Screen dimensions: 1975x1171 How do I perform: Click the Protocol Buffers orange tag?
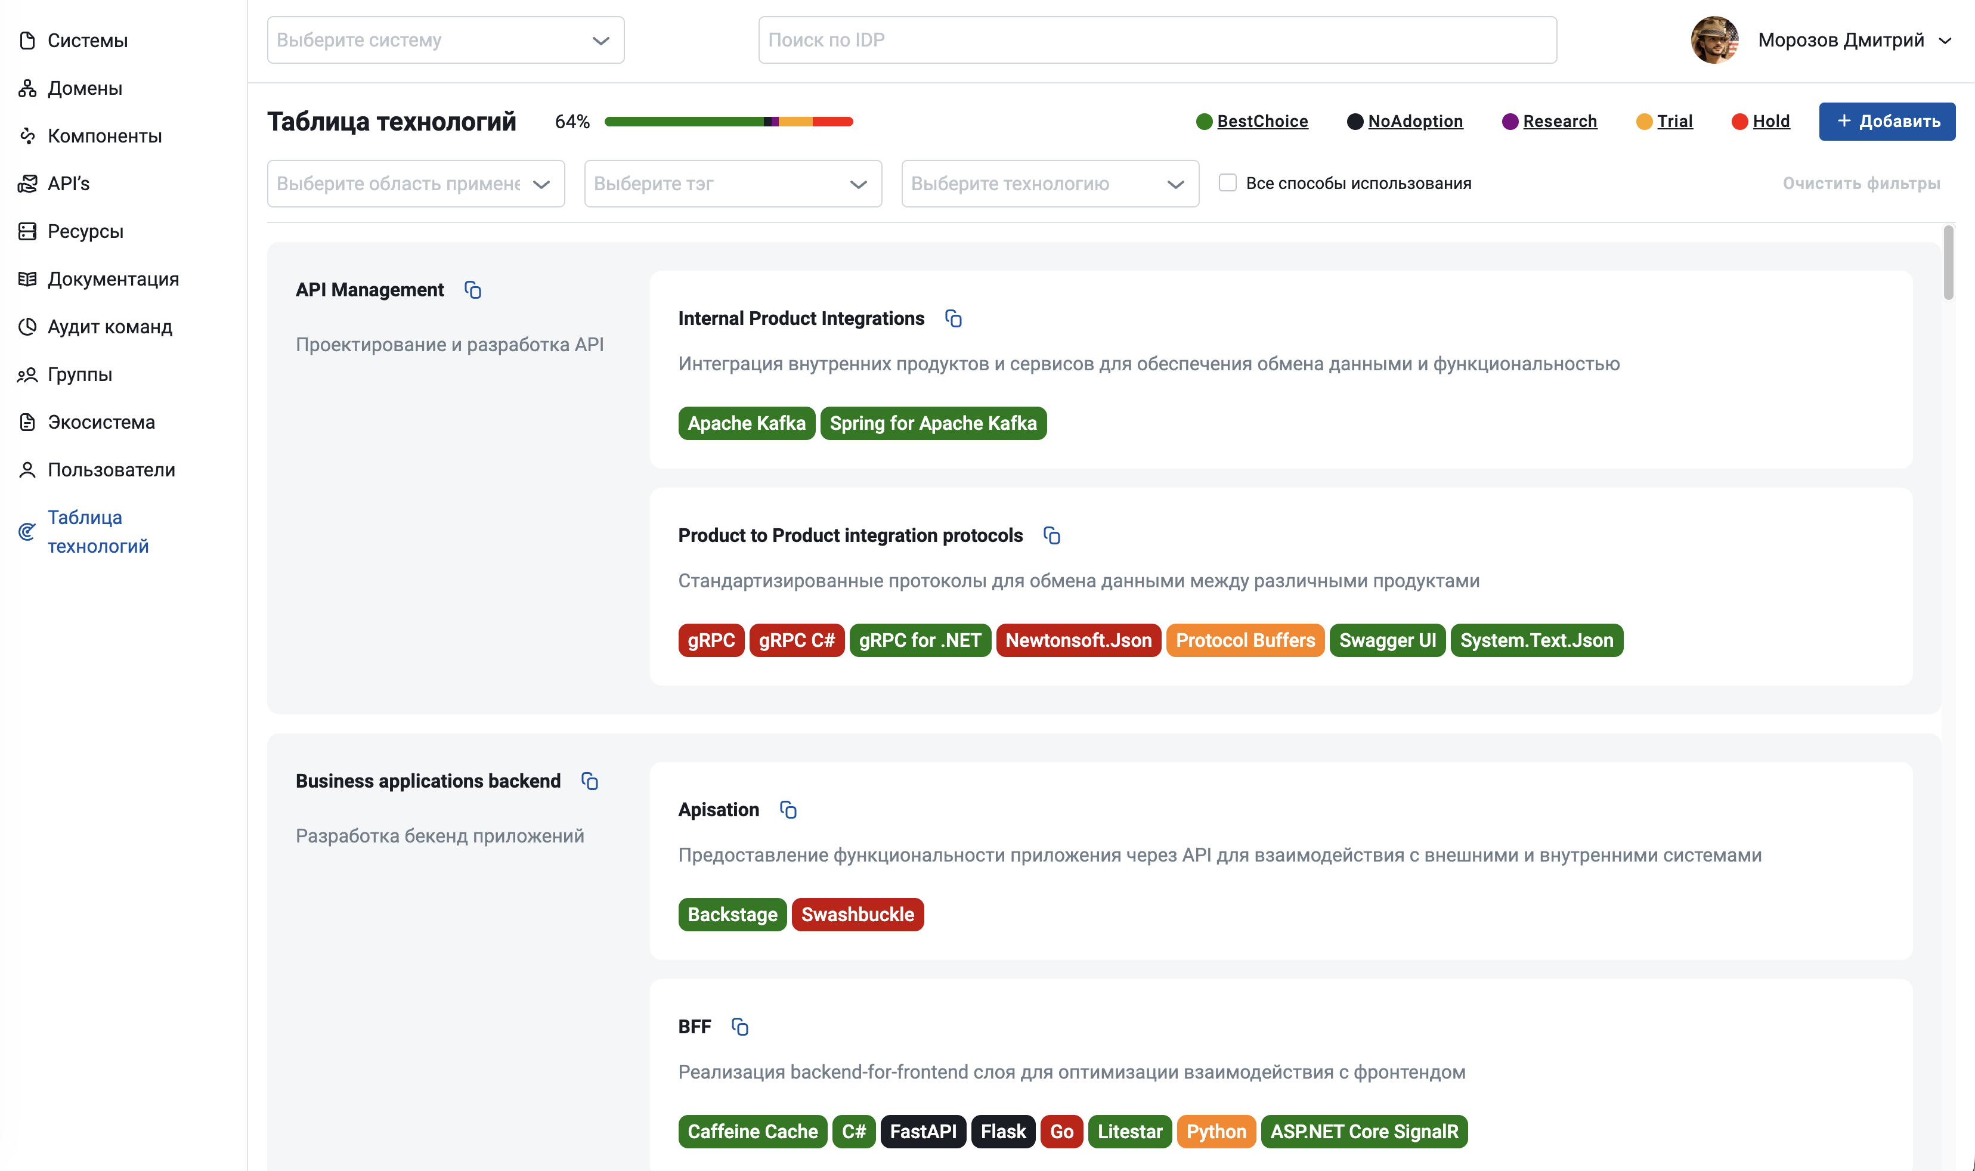click(x=1245, y=641)
